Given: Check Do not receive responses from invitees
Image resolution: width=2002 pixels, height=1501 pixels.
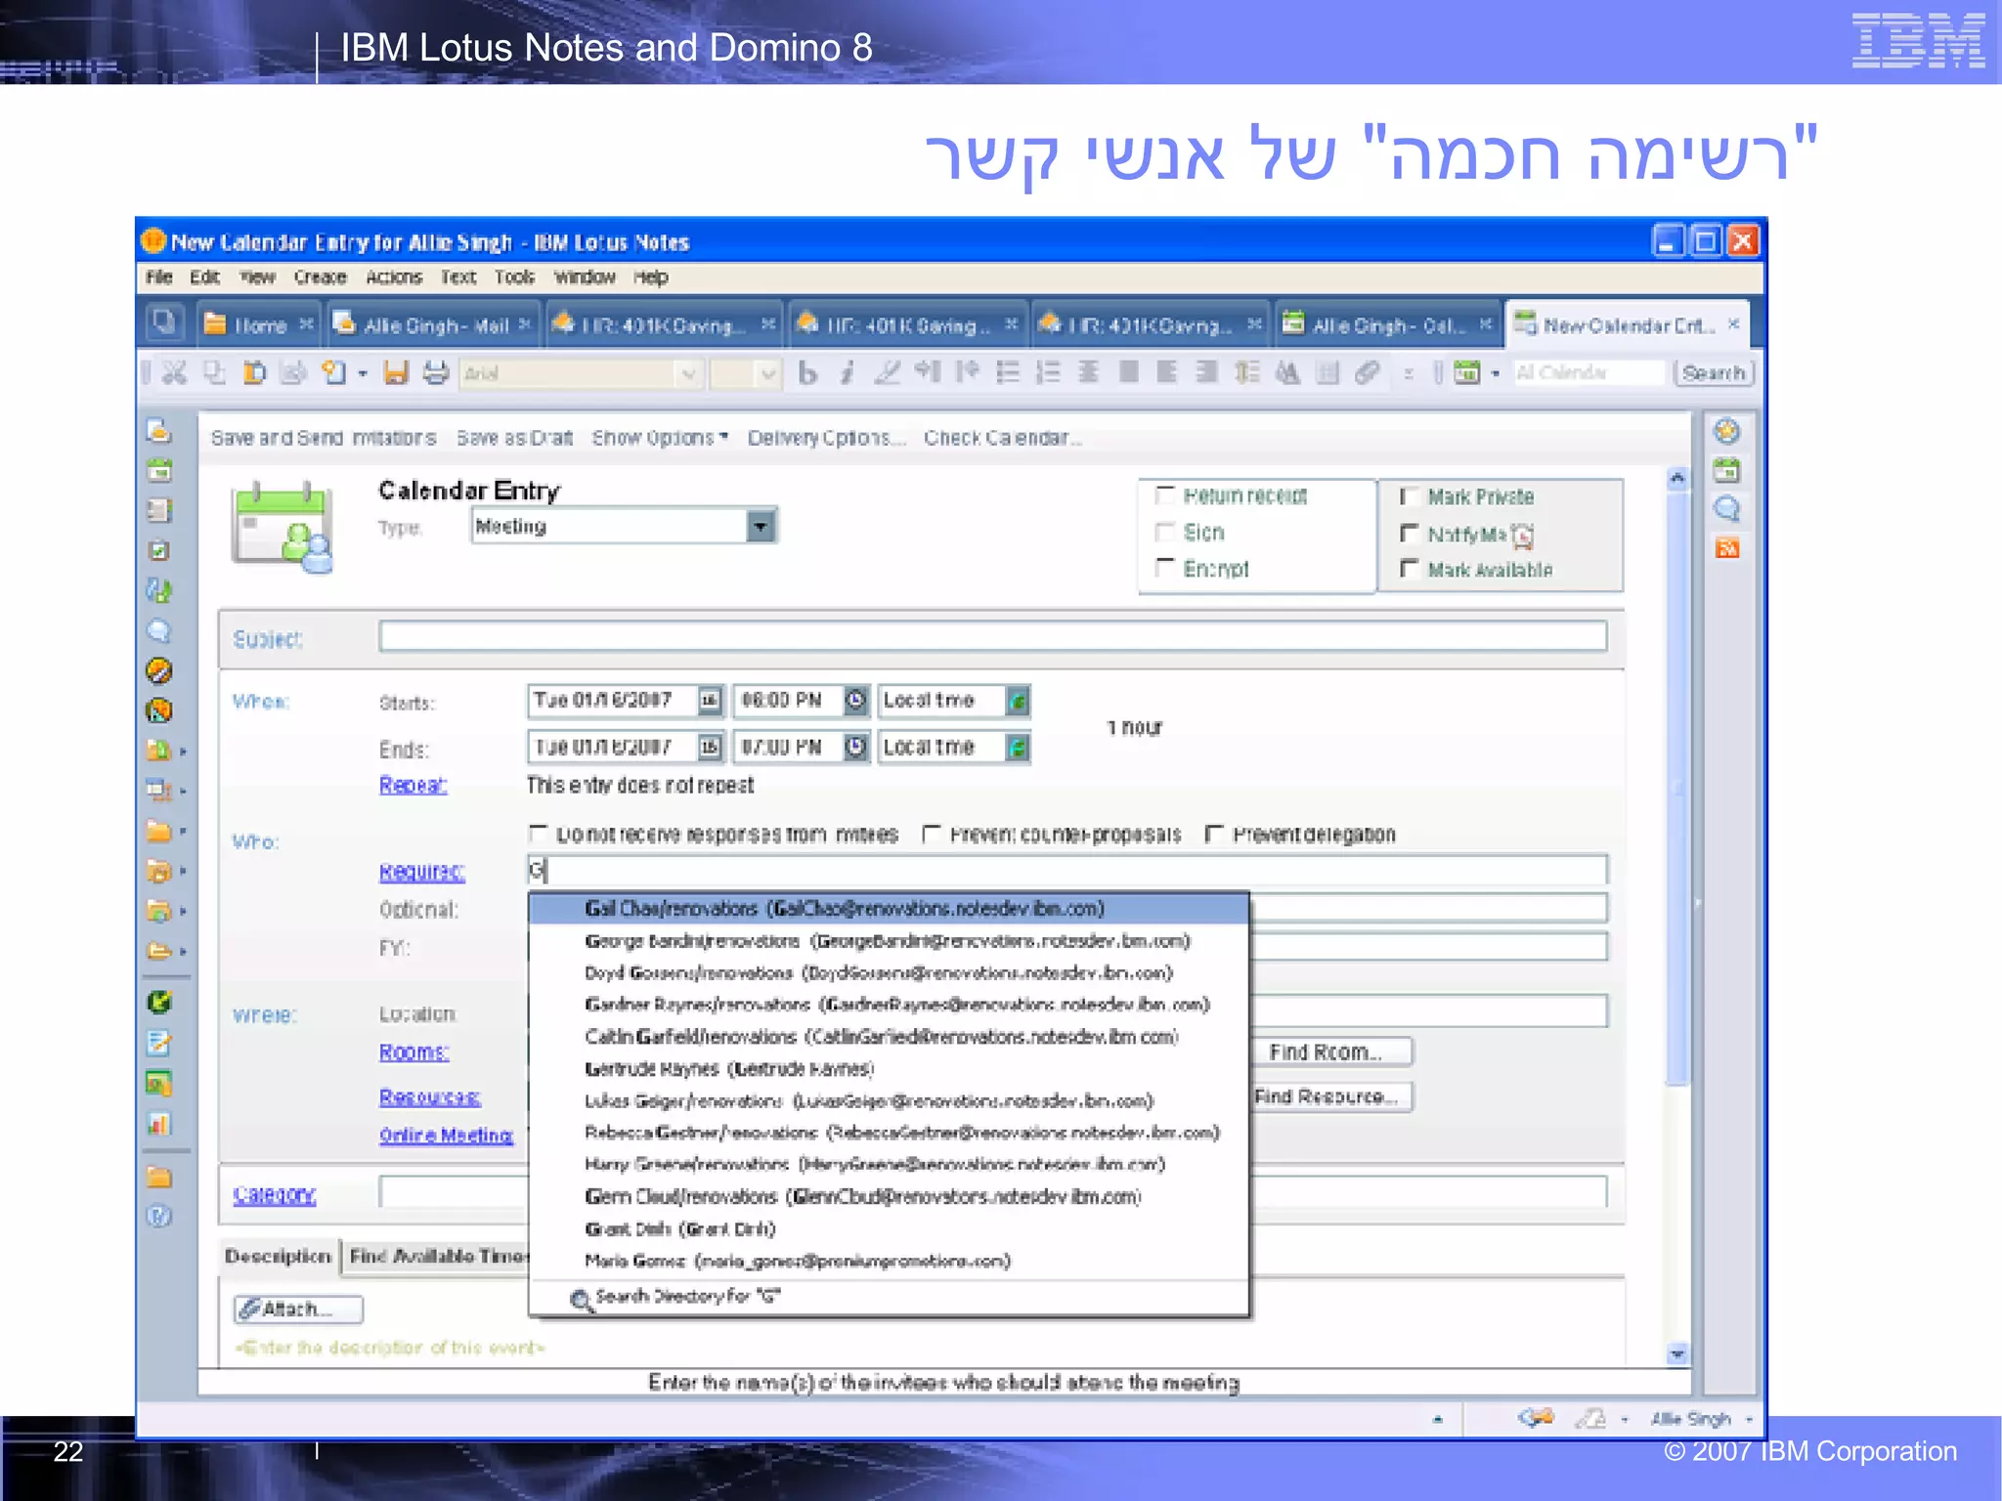Looking at the screenshot, I should [x=538, y=833].
